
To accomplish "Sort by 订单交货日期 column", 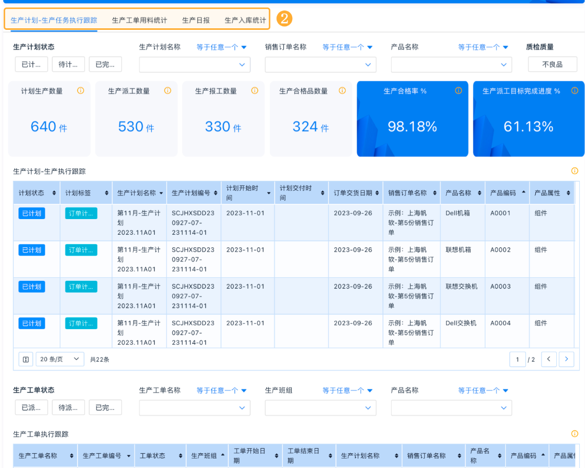I will click(x=377, y=193).
